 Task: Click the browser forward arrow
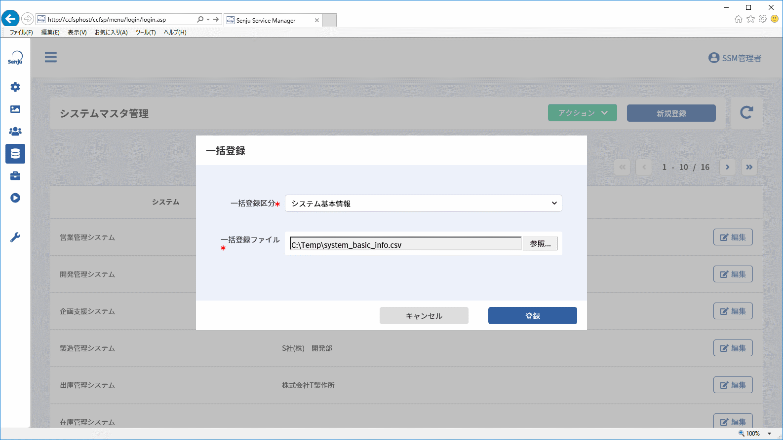point(28,19)
